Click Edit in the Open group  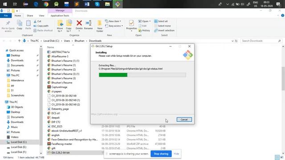click(x=142, y=26)
